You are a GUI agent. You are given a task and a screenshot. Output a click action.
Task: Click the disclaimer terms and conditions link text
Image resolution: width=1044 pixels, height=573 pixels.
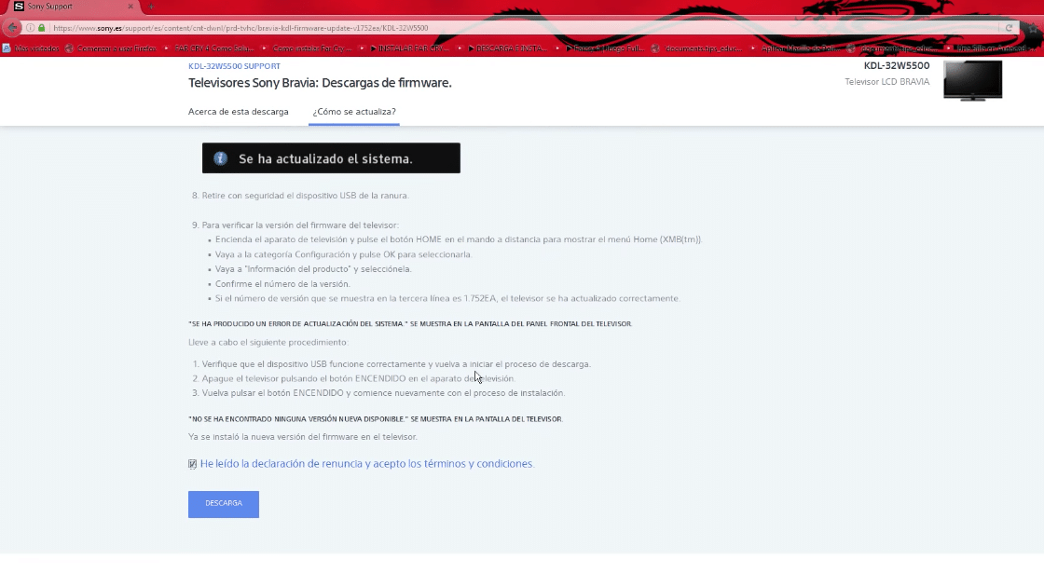click(366, 463)
